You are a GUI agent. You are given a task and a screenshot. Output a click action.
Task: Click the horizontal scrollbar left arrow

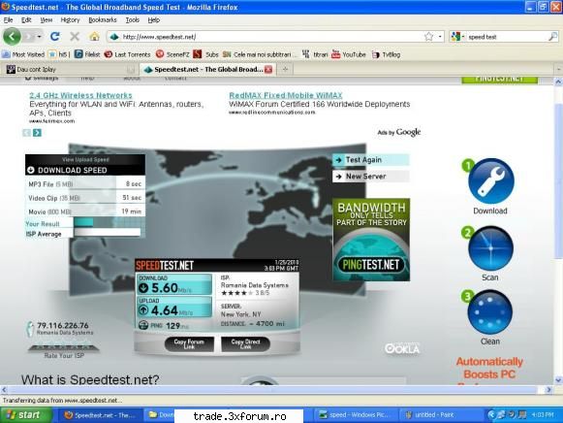click(x=4, y=389)
